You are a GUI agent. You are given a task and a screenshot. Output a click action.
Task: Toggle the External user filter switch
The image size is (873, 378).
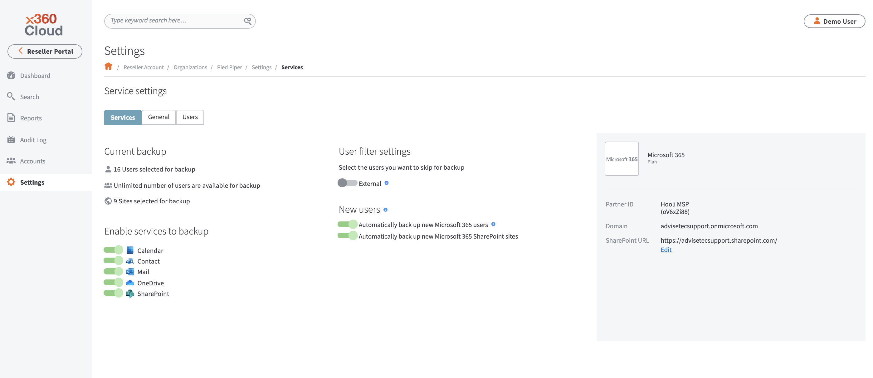click(347, 183)
